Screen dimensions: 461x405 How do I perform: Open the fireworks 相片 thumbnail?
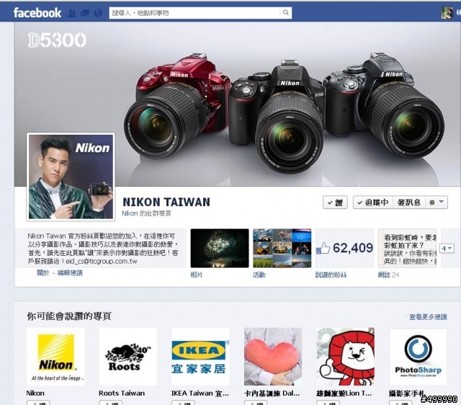tap(220, 248)
